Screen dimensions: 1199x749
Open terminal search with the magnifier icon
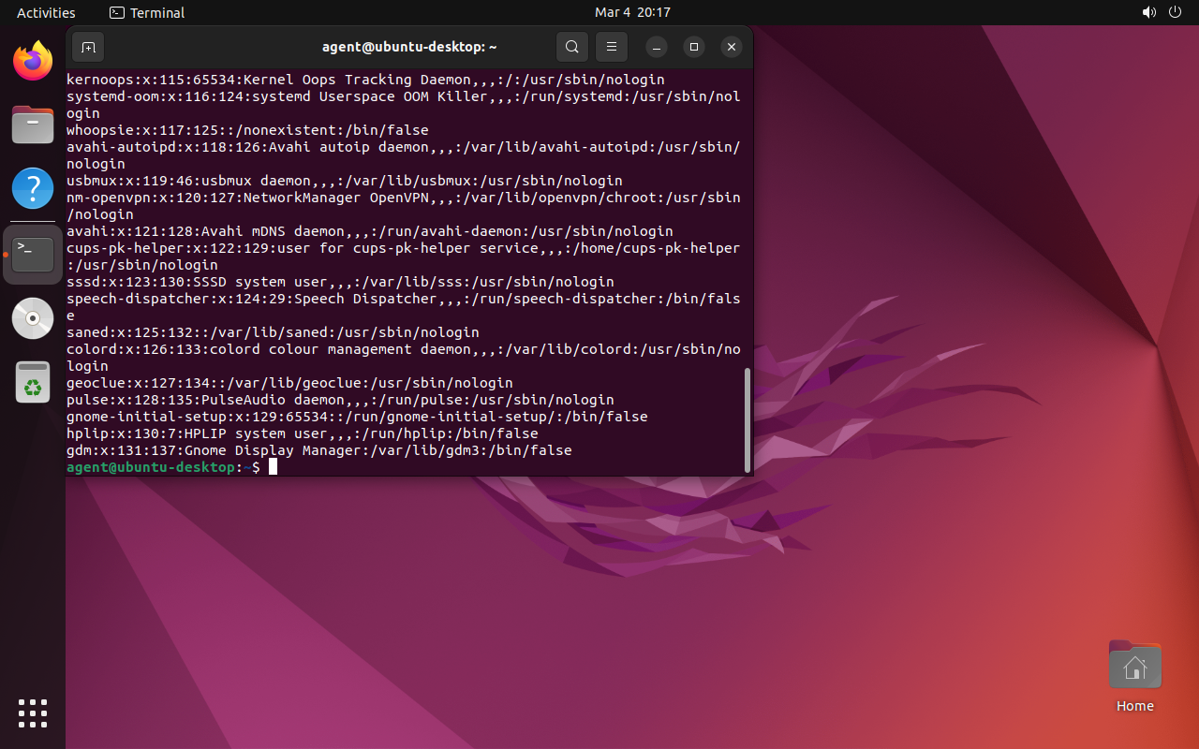tap(572, 47)
